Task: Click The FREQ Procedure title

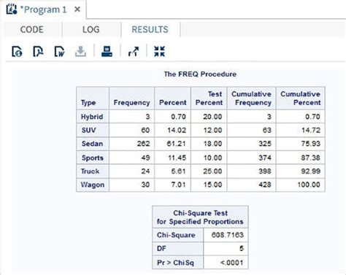Action: [x=200, y=74]
